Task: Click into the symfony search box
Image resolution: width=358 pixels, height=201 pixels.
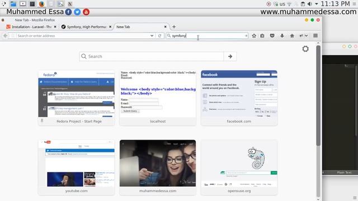Action: click(x=208, y=36)
